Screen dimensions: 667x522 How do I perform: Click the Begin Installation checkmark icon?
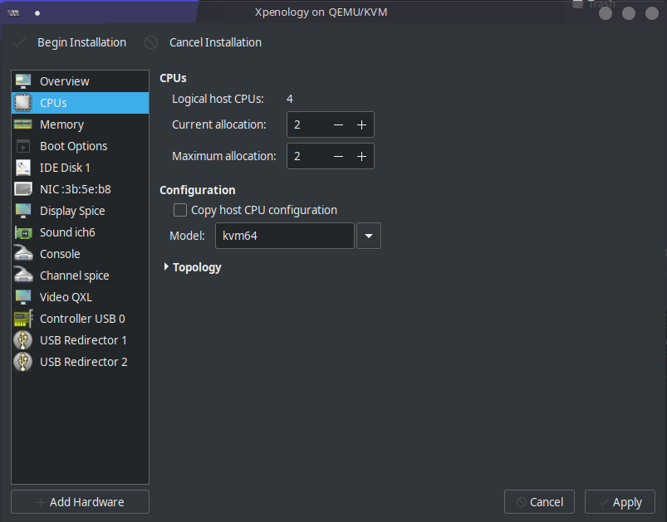point(19,42)
